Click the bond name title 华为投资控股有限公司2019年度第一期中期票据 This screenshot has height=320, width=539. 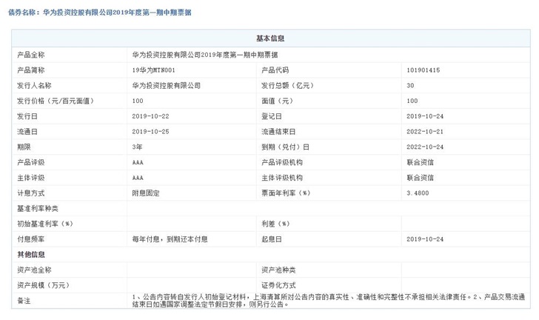click(117, 13)
